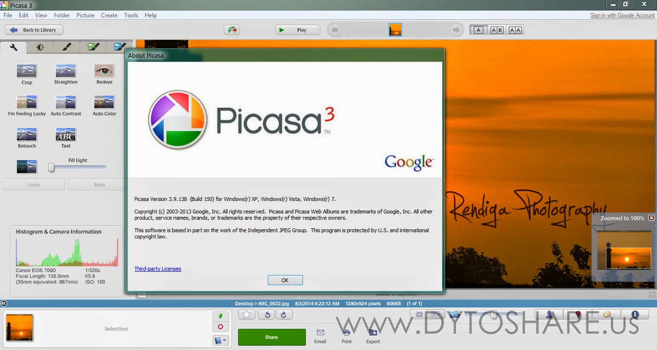Apply Auto Contrast correction
The height and width of the screenshot is (350, 657).
tap(65, 102)
